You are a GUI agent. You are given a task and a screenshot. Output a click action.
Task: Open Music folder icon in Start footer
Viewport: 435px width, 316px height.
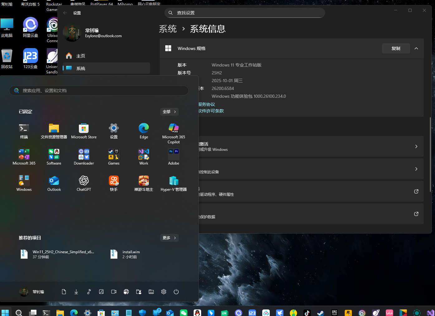[x=89, y=292]
